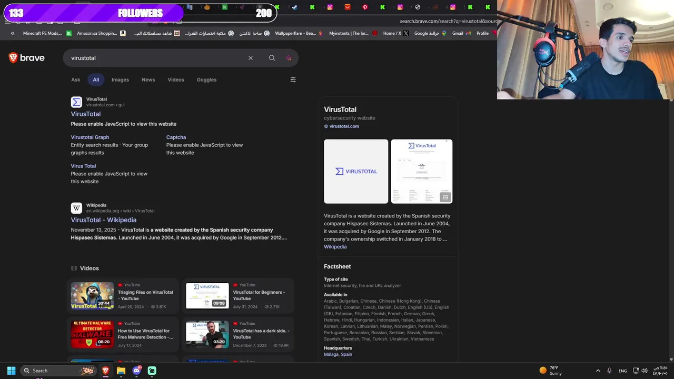
Task: Play VirusTotal for Beginners video thumbnail
Action: click(207, 295)
